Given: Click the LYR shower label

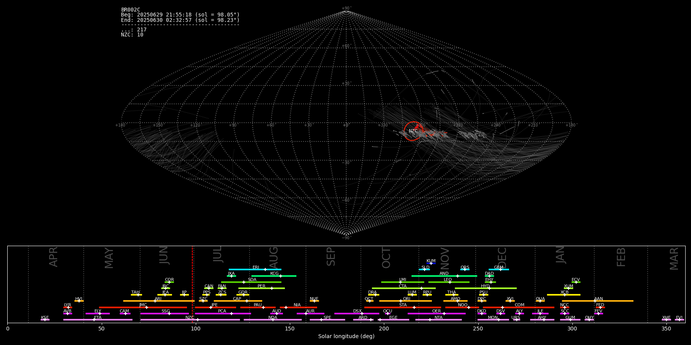Looking at the screenshot, I should 68,305.
